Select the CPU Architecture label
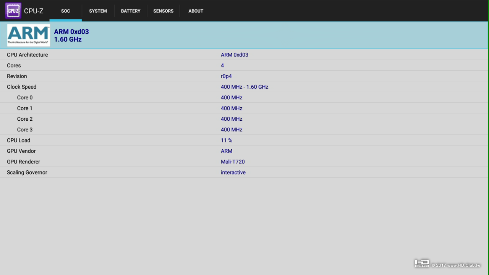489x275 pixels. pos(28,55)
